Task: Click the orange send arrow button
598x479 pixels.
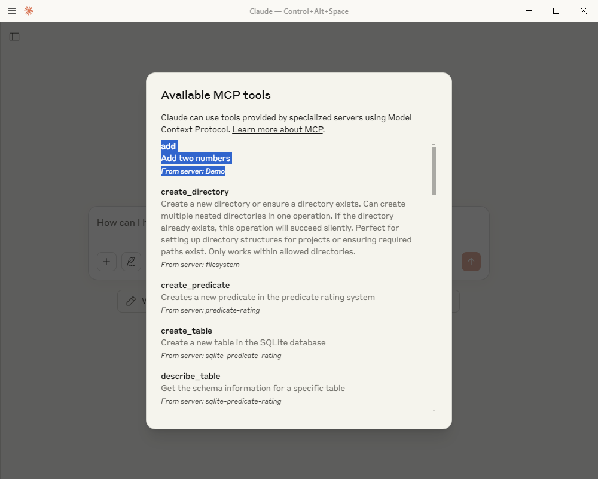Action: click(x=471, y=262)
